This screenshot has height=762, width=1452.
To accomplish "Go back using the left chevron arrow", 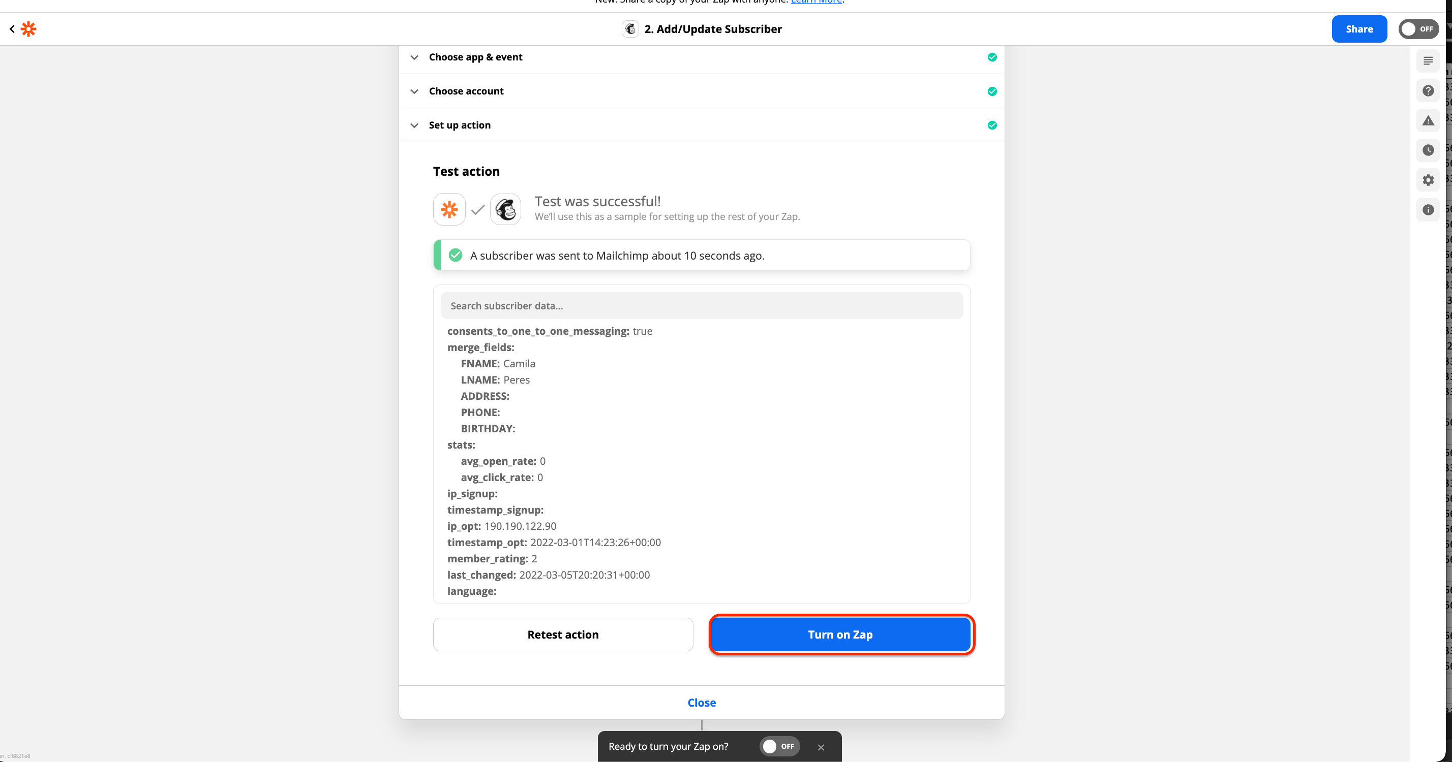I will 12,29.
